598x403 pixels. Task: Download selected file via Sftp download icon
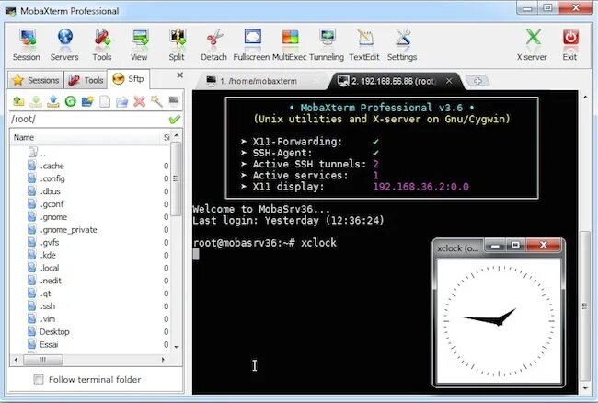pos(36,101)
